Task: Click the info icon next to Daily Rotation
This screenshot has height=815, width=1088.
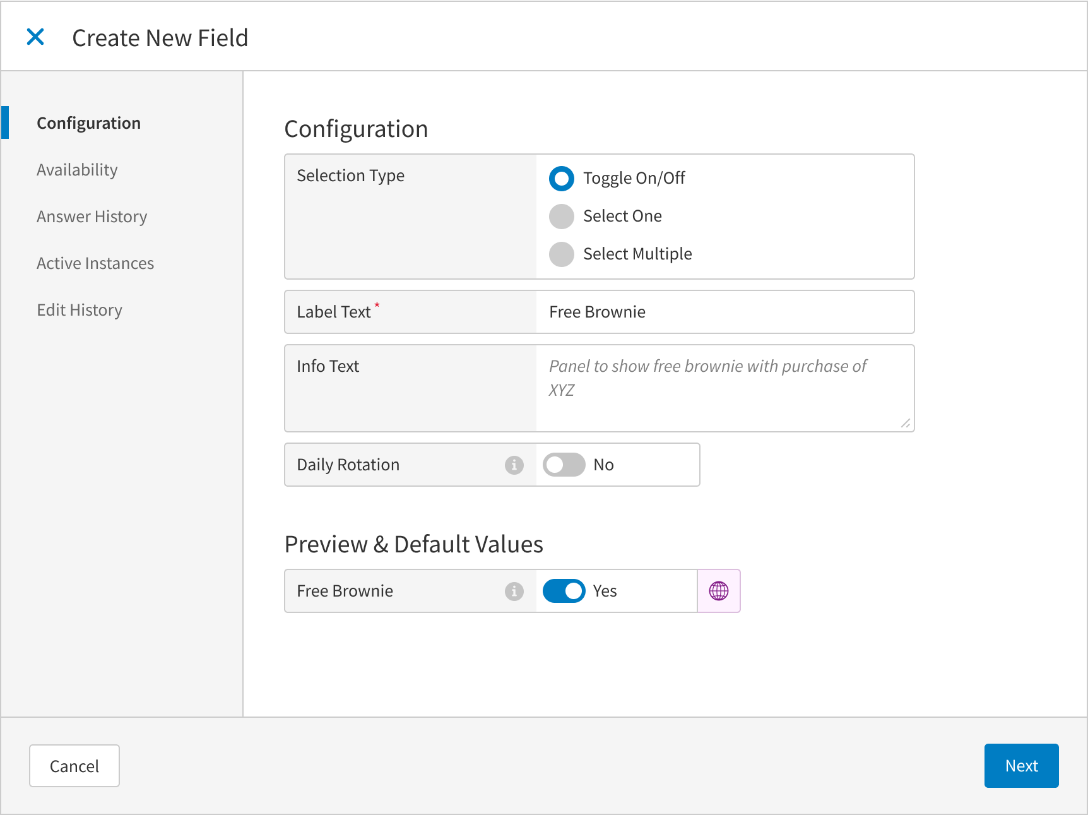Action: tap(514, 465)
